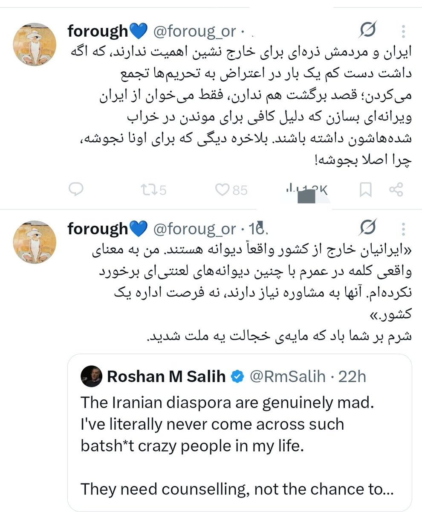This screenshot has width=422, height=512.
Task: Open forough avatar on first tweet
Action: (x=35, y=44)
